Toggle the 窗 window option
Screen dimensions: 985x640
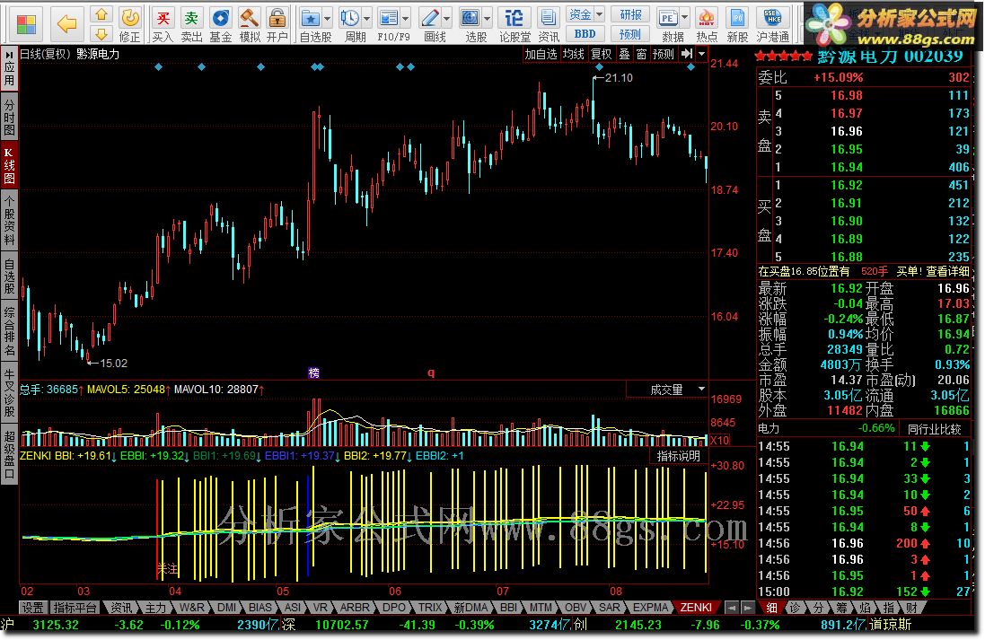click(x=641, y=54)
